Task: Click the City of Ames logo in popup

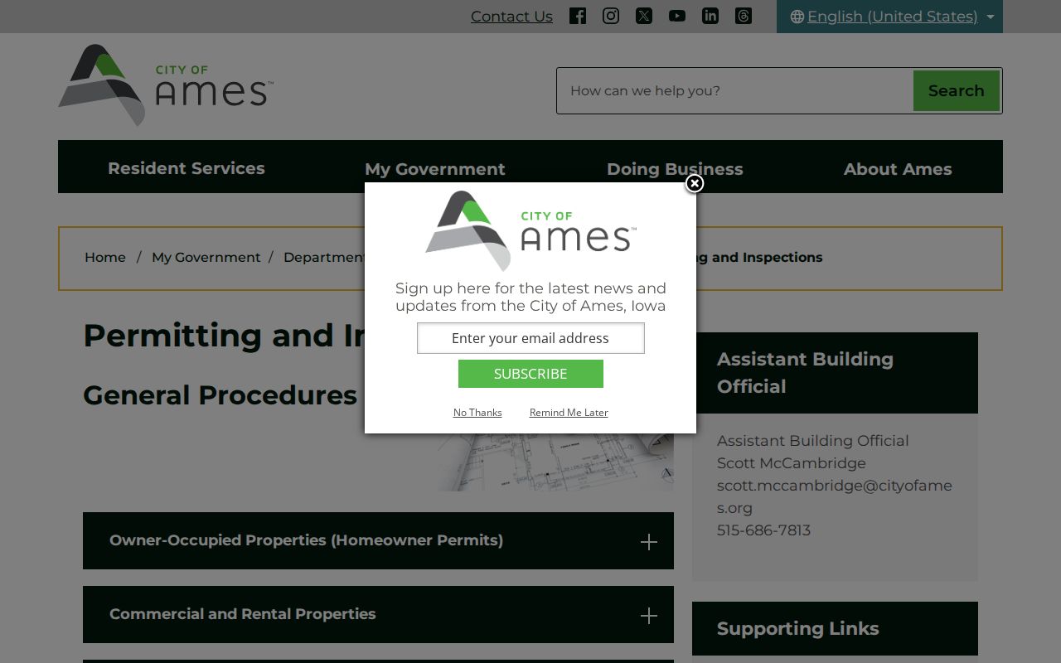Action: [x=530, y=231]
